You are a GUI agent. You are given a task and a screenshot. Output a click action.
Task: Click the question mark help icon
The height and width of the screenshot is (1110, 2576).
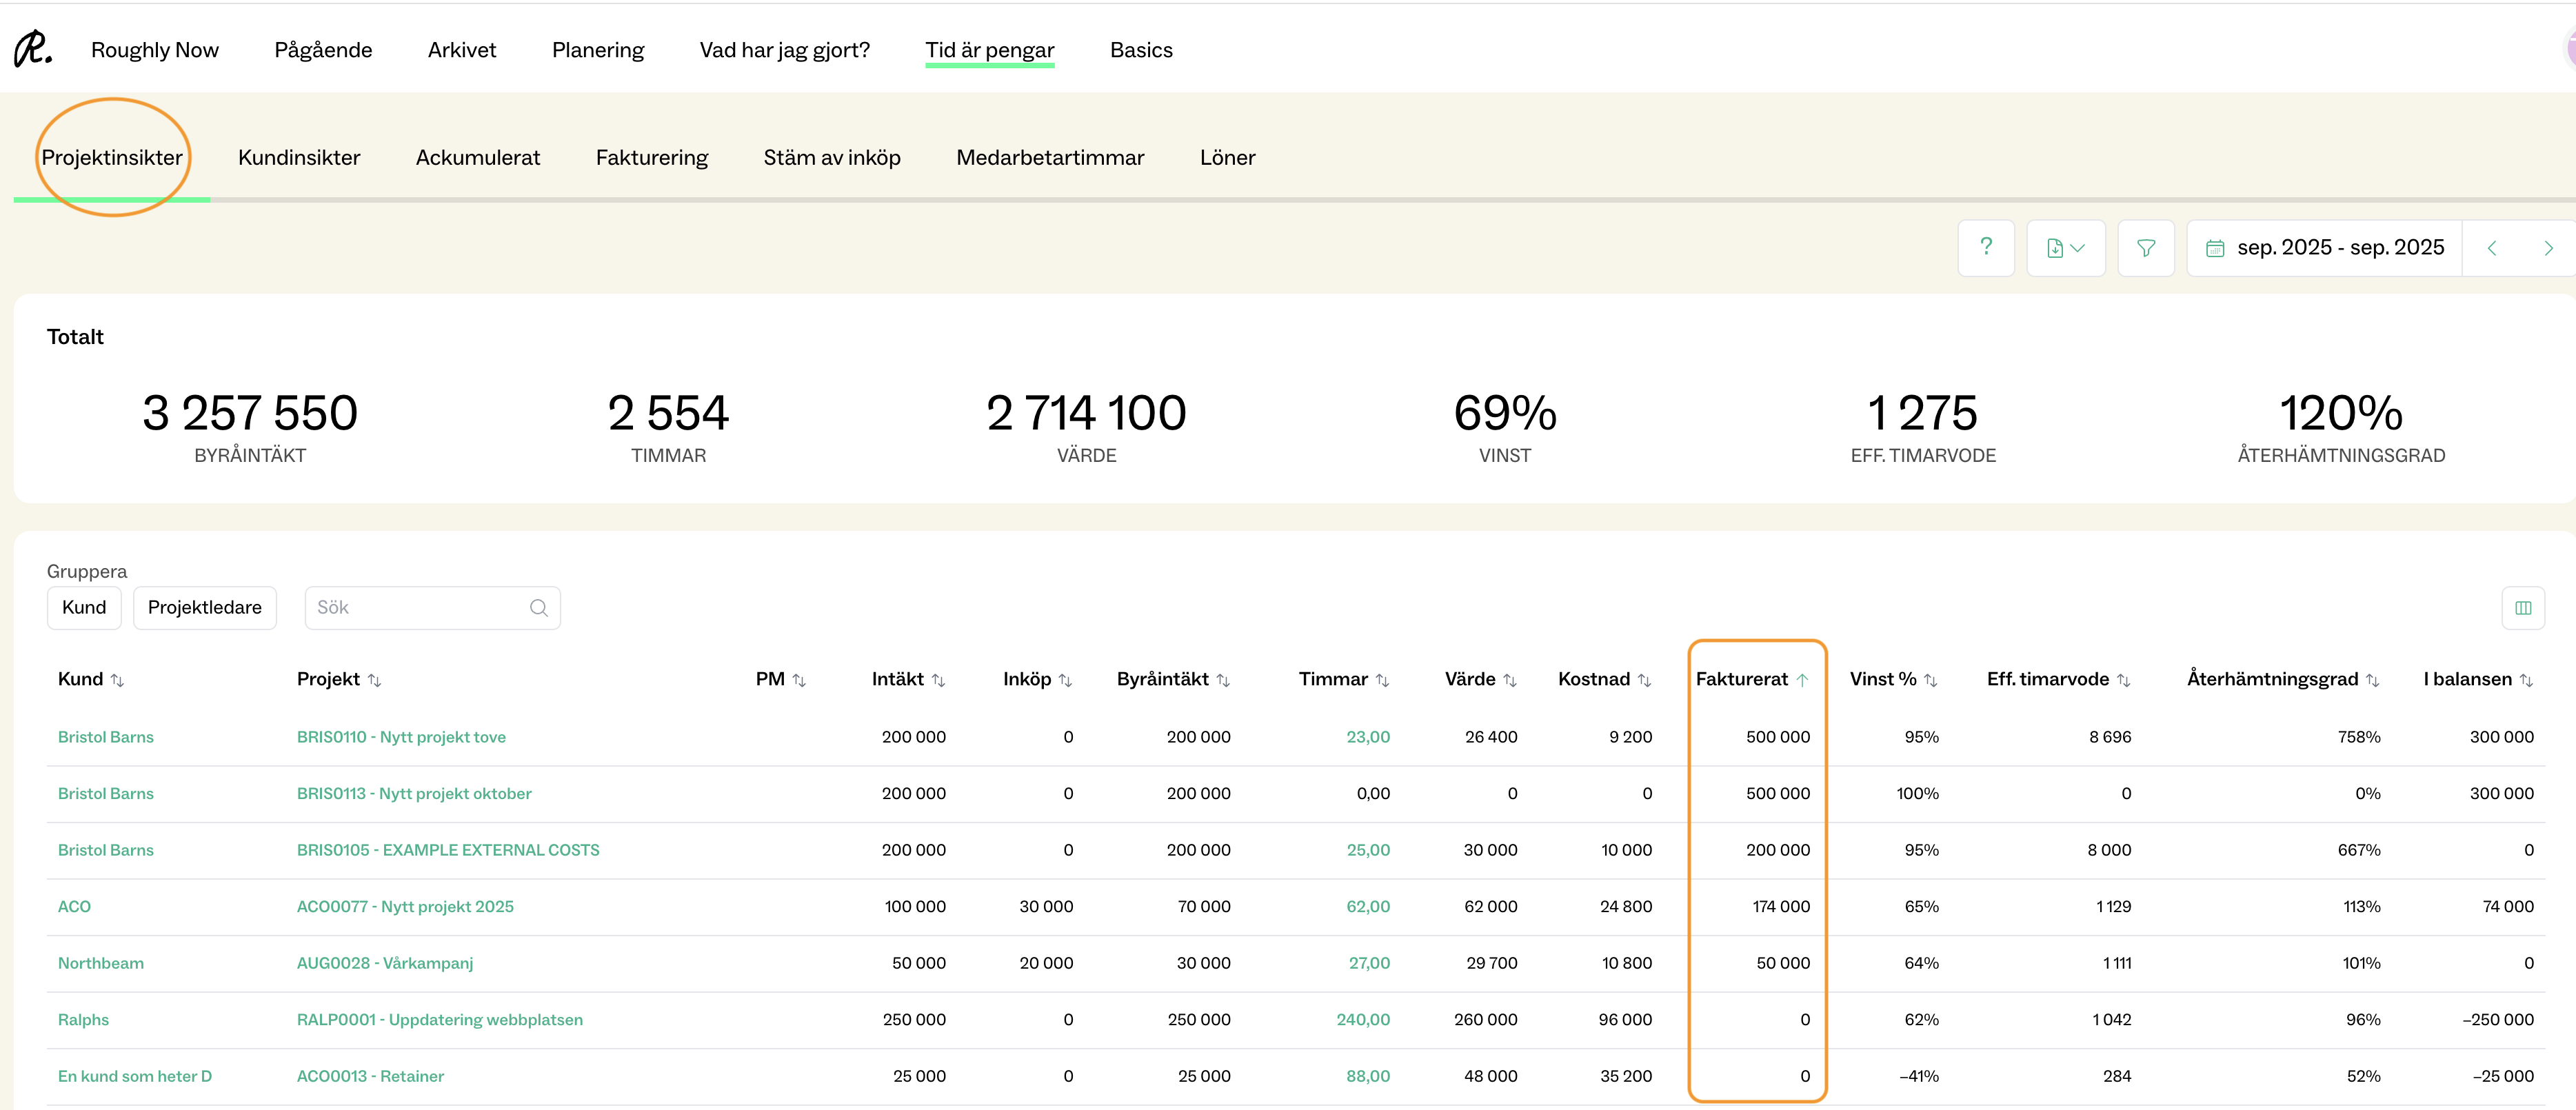click(1985, 247)
